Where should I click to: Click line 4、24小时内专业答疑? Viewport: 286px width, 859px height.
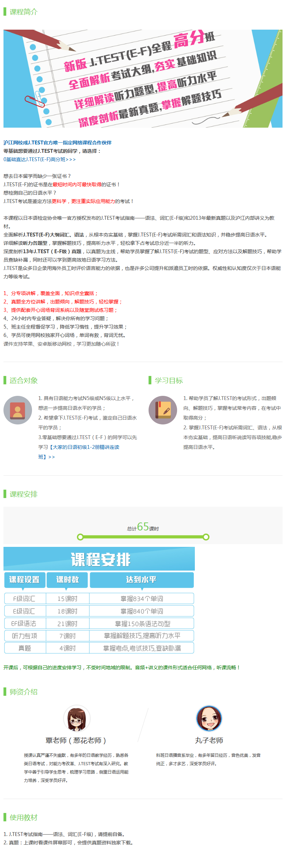click(x=56, y=318)
